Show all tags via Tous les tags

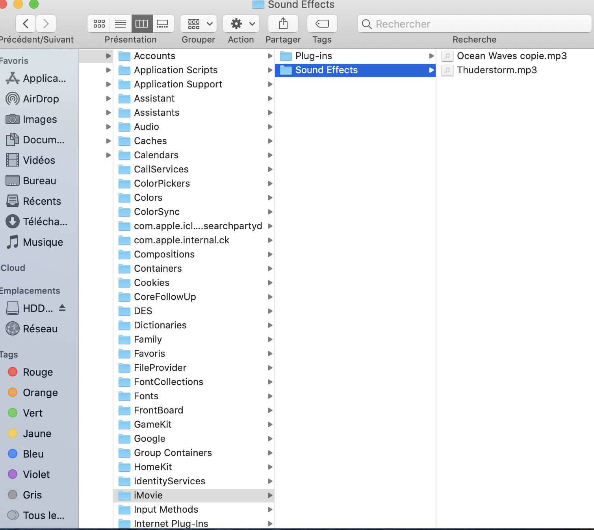(x=43, y=515)
